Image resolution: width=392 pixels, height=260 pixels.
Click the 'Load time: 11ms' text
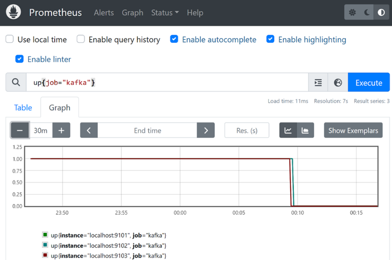click(288, 101)
